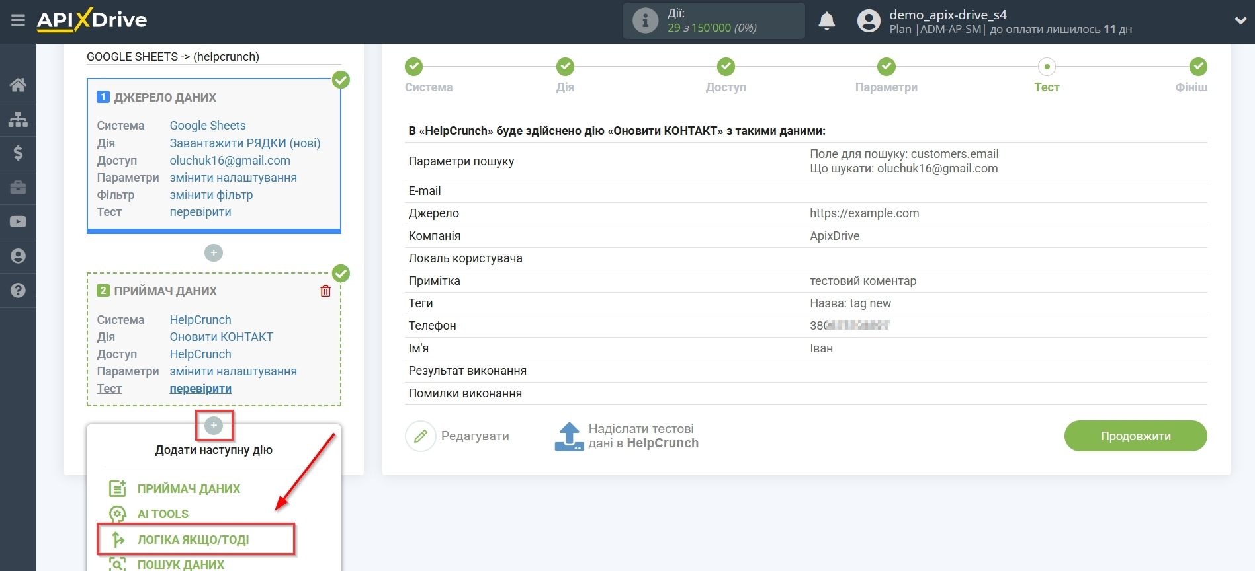Click the ДЖЕРЕЛО ДАНИХ header
This screenshot has height=571, width=1255.
165,98
